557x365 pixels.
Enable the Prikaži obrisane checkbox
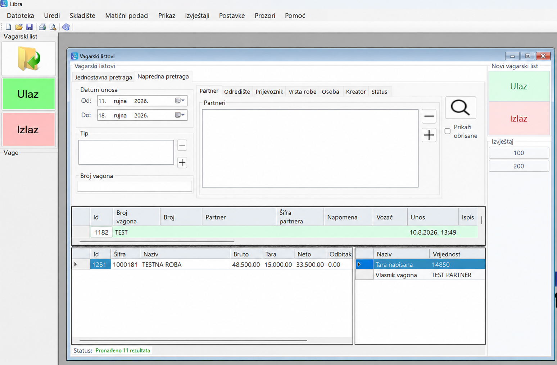coord(448,131)
